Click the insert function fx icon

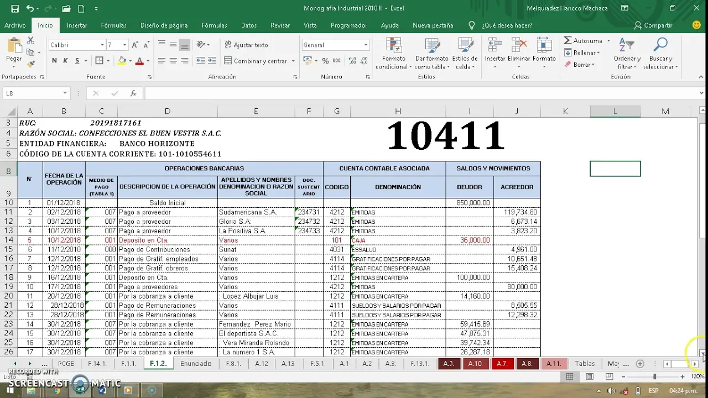[133, 93]
